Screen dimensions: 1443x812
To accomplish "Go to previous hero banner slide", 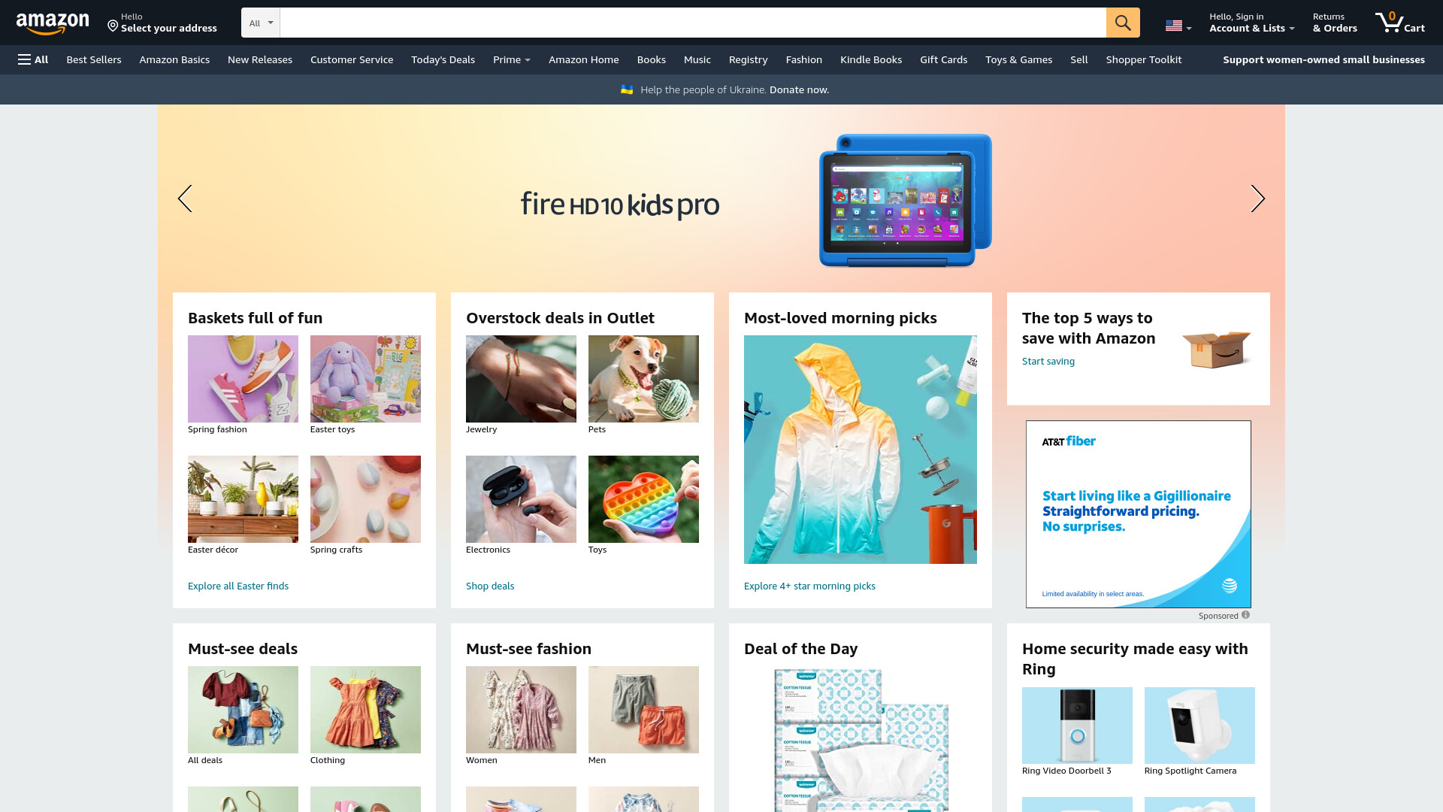I will (x=185, y=198).
